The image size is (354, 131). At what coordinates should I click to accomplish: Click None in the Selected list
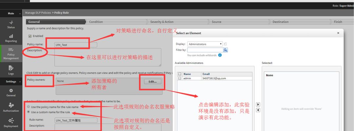[x=269, y=75]
